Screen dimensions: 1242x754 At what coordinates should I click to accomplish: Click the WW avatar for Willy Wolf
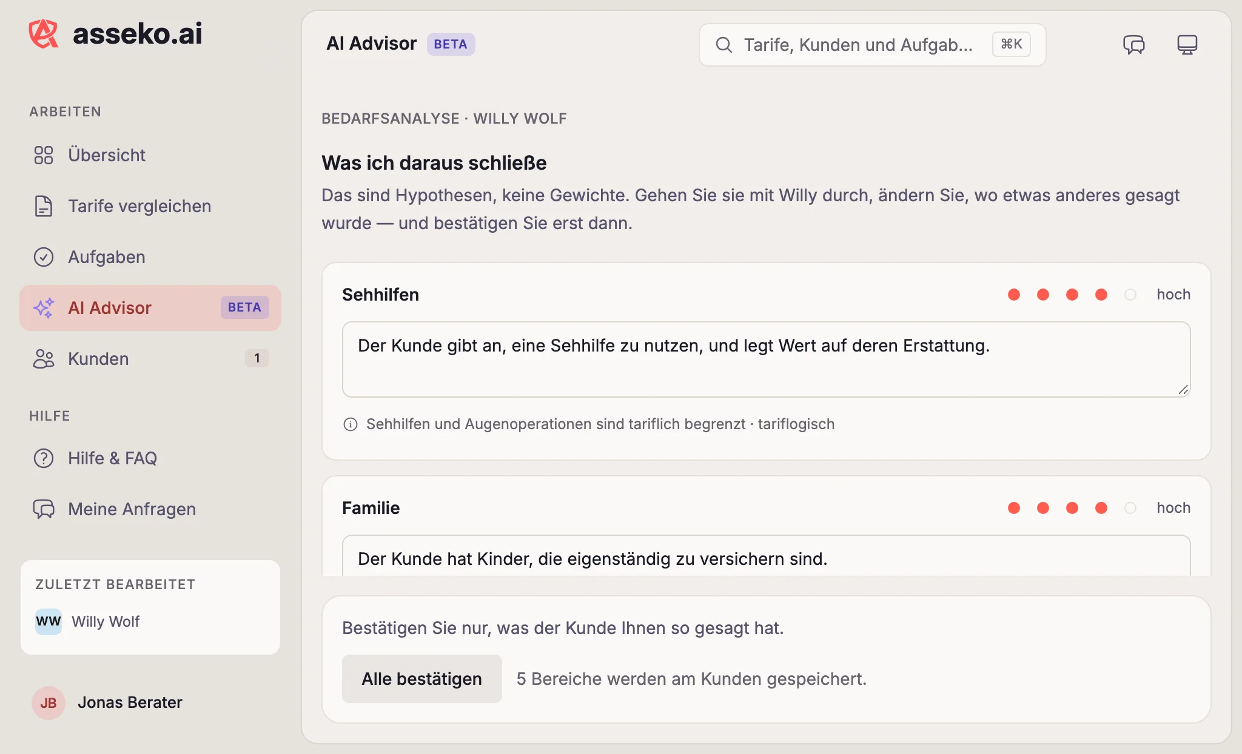(x=49, y=622)
